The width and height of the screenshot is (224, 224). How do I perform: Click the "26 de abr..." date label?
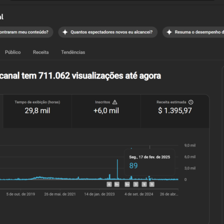[x=169, y=194]
